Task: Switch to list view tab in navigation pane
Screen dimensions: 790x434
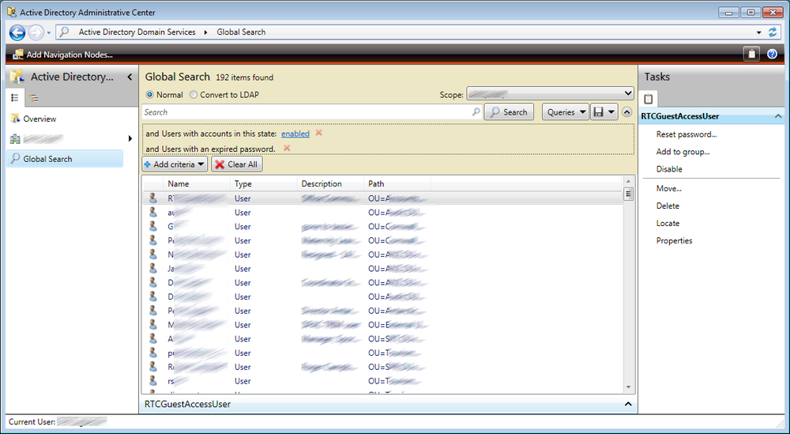Action: (x=14, y=98)
